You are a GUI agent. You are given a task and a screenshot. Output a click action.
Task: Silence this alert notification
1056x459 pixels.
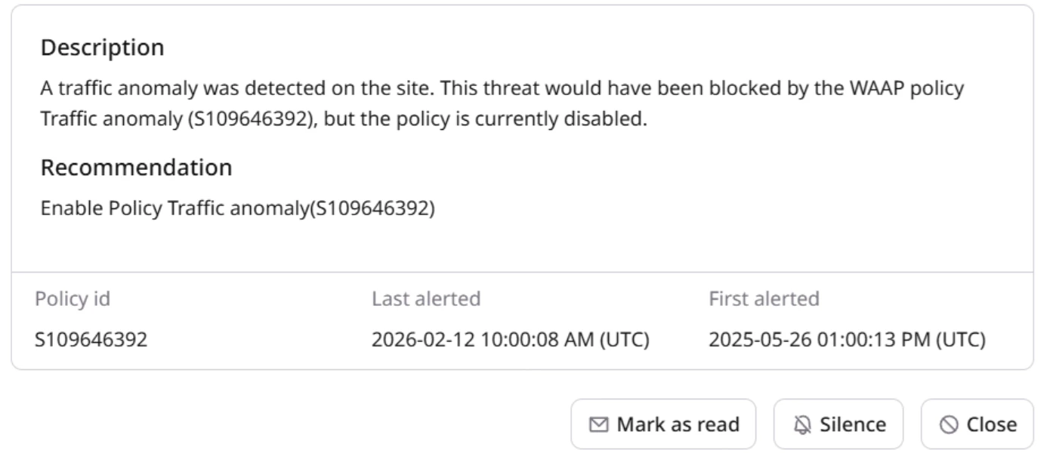840,424
